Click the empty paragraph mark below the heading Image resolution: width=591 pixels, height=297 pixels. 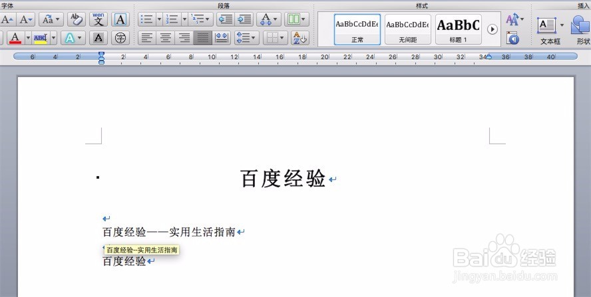[106, 219]
